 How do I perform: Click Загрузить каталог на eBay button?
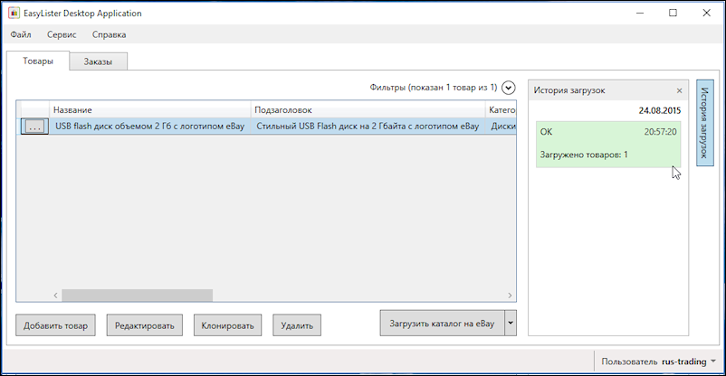pos(442,324)
